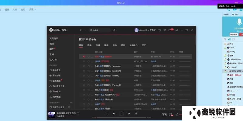The image size is (243, 121).
Task: Open the listen-to-identify music icon
Action: pos(115,30)
